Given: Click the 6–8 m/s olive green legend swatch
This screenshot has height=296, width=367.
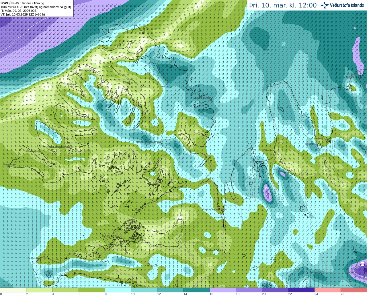Looking at the screenshot, I should click(x=92, y=290).
